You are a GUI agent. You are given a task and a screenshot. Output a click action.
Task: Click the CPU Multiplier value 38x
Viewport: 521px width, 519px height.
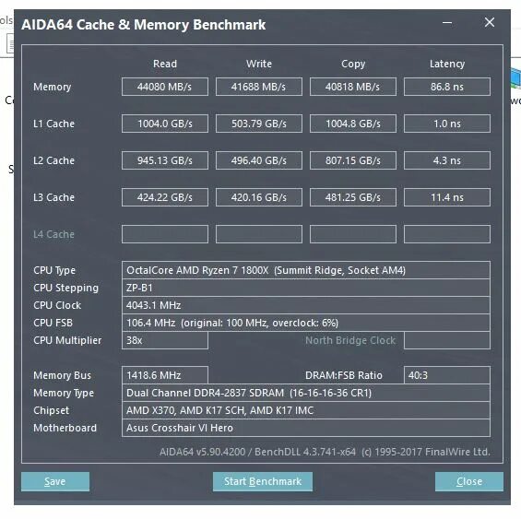click(165, 340)
